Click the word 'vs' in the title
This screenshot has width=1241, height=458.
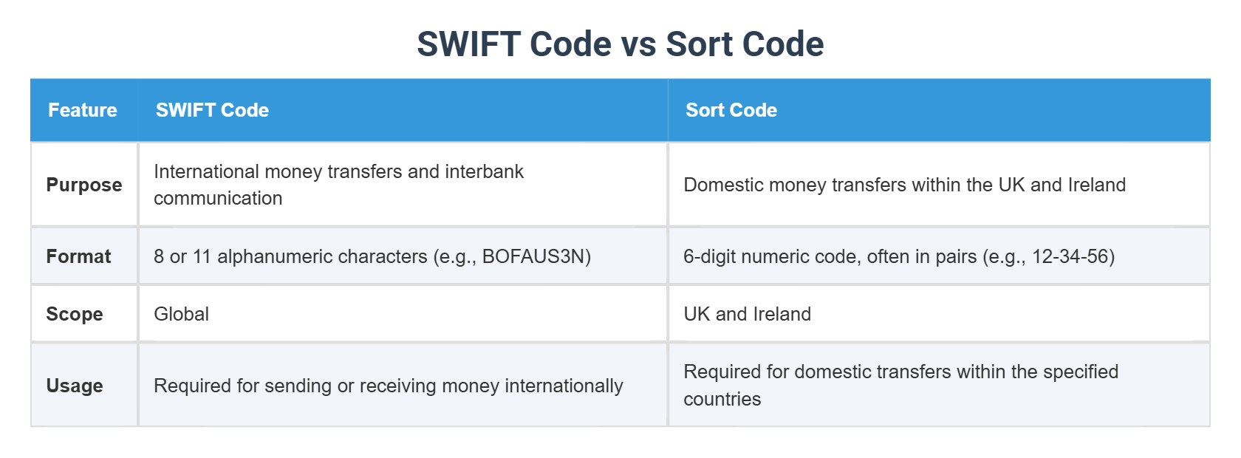pyautogui.click(x=639, y=44)
